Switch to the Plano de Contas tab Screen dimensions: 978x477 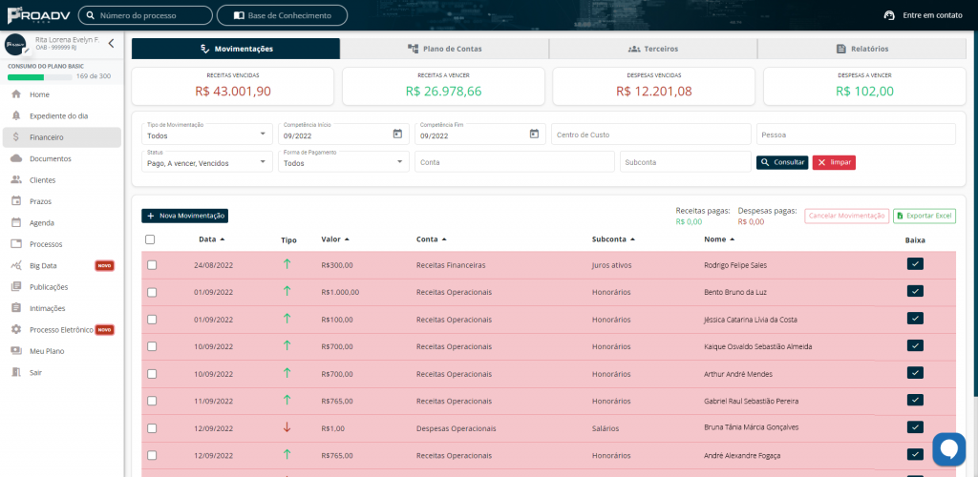click(444, 49)
